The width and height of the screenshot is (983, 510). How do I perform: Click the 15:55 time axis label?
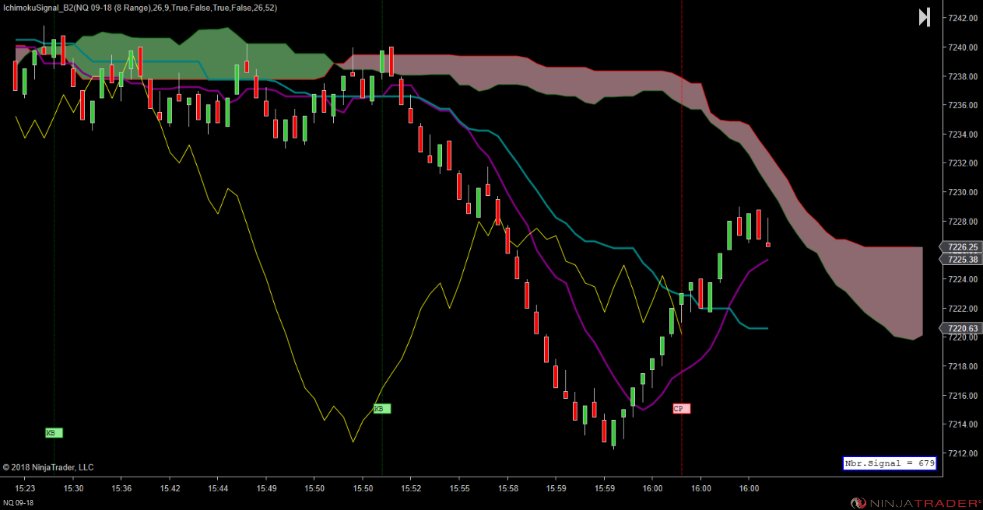[x=459, y=488]
